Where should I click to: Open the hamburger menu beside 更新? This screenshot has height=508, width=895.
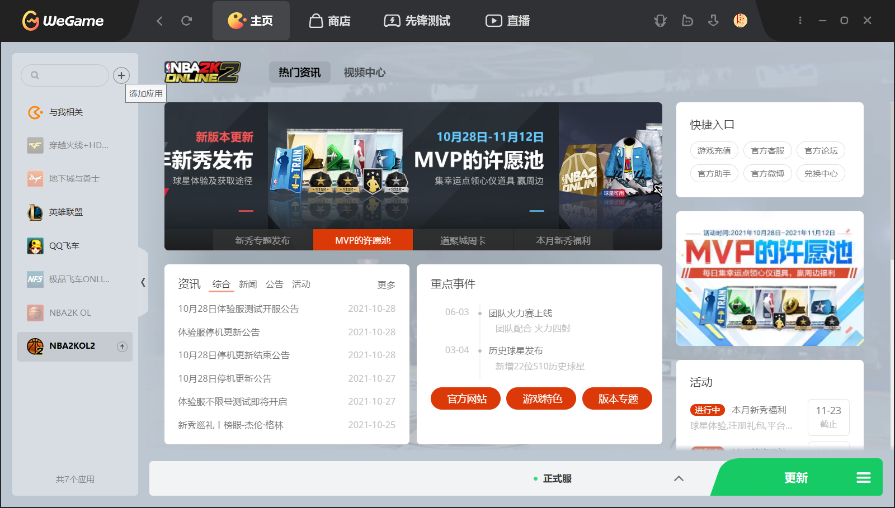coord(864,478)
